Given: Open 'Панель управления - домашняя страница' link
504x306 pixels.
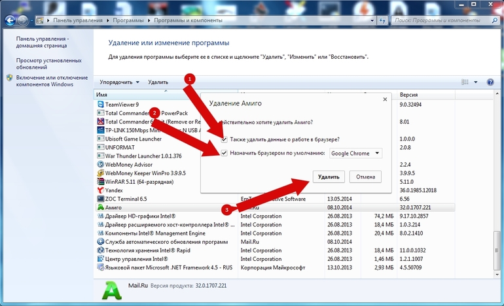Looking at the screenshot, I should [43, 42].
